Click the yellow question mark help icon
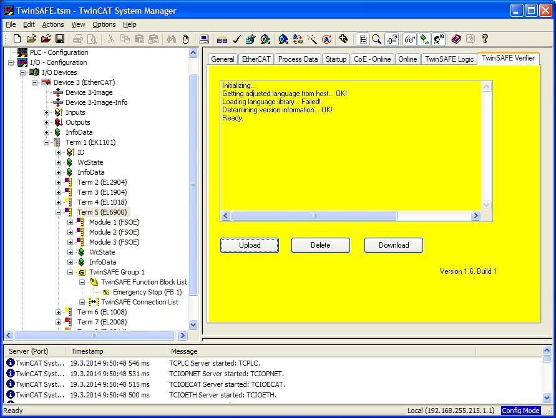Screen dimensions: 556x418 click(485, 39)
